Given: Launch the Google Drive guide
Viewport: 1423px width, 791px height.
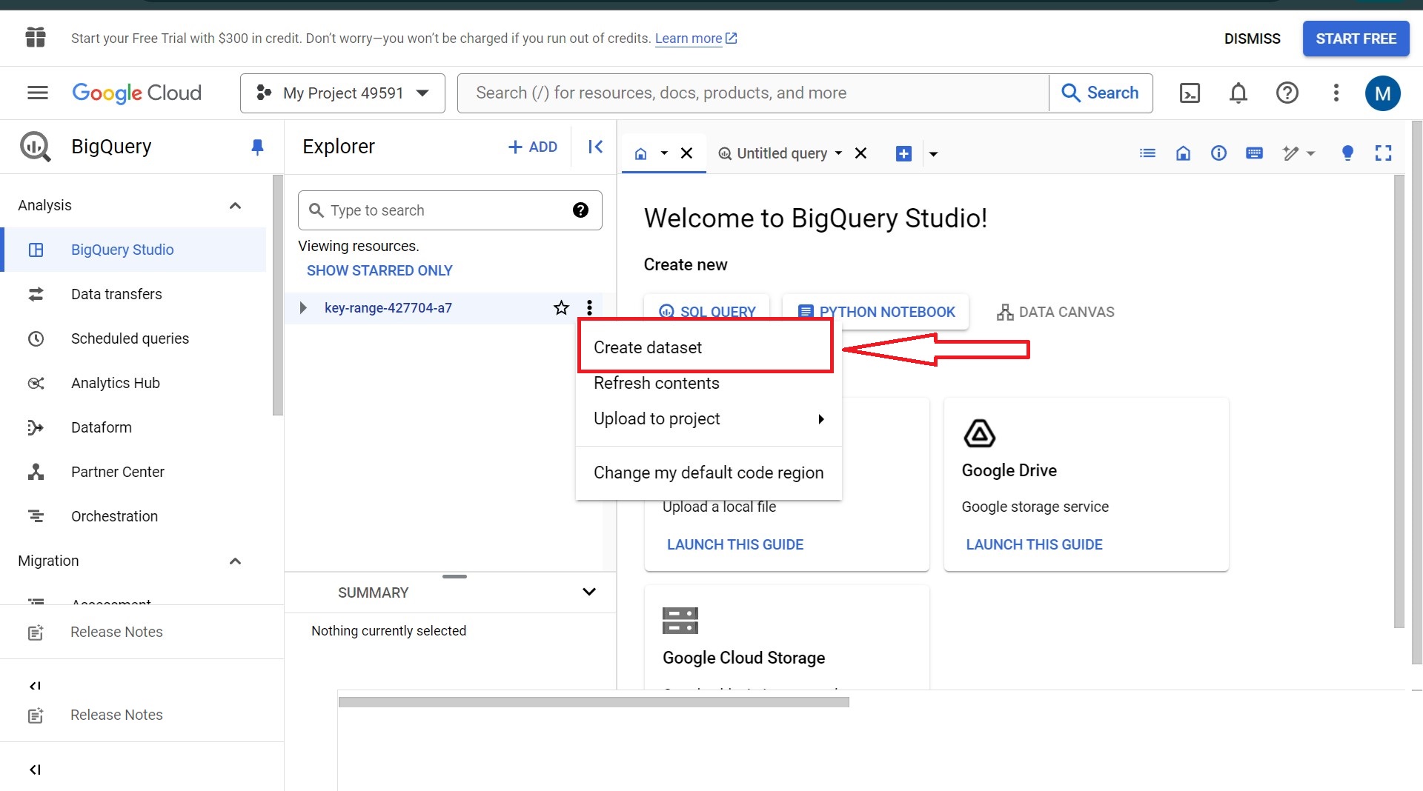Looking at the screenshot, I should point(1034,544).
